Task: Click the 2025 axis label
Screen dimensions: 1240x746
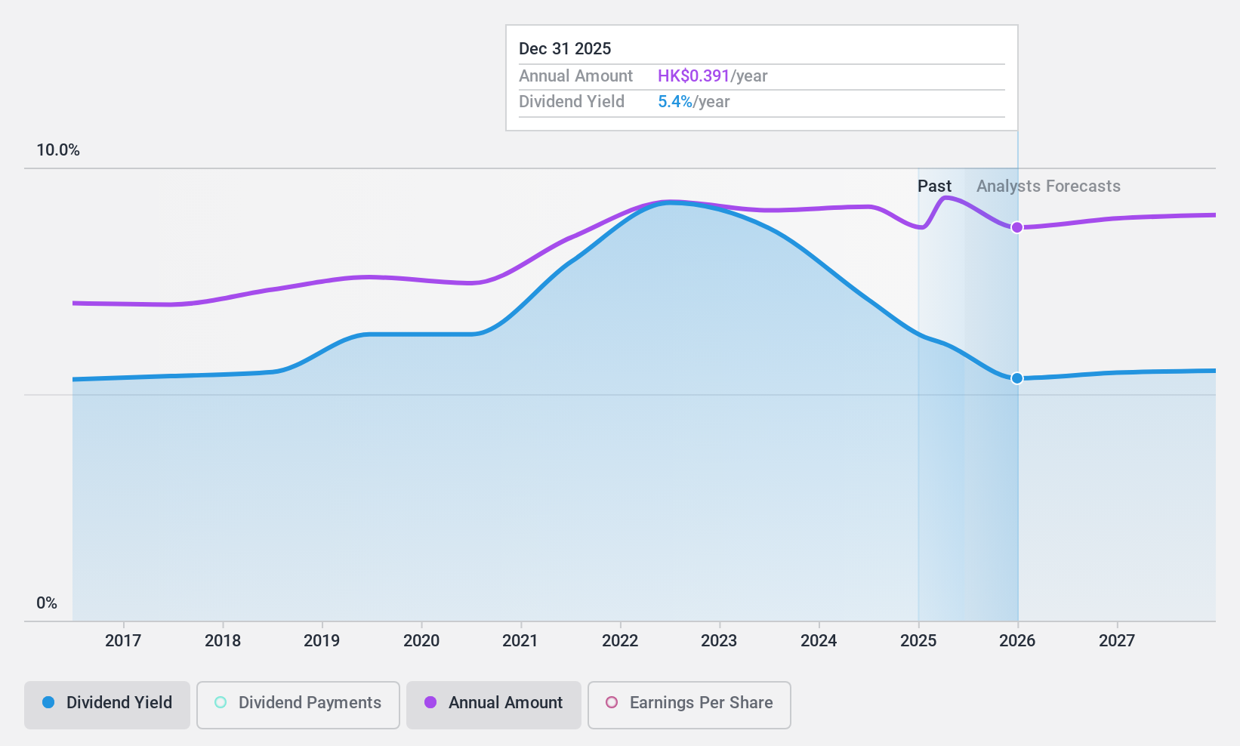Action: tap(918, 641)
